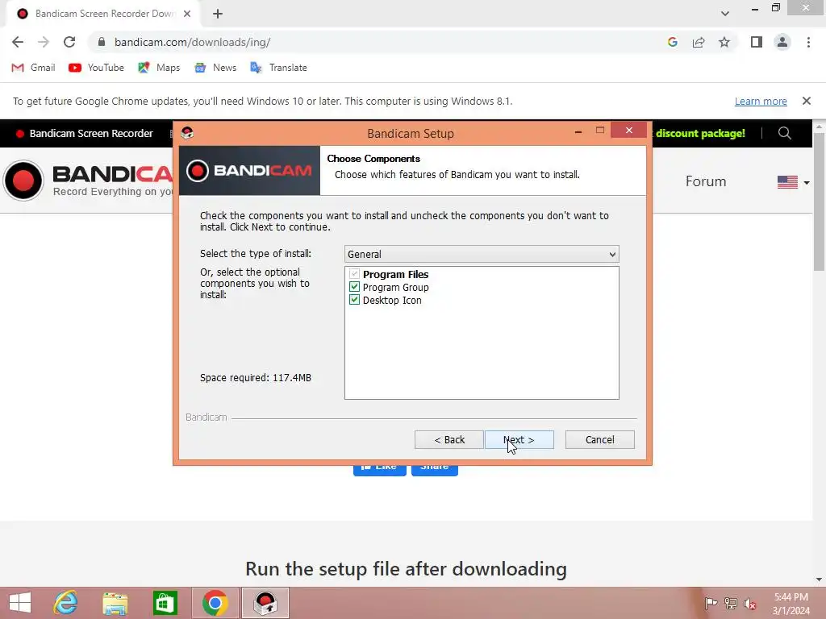
Task: Click the Bandicam website logo
Action: (87, 180)
